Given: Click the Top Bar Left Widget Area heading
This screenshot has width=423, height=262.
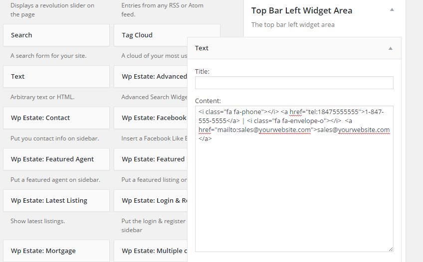Looking at the screenshot, I should (302, 10).
